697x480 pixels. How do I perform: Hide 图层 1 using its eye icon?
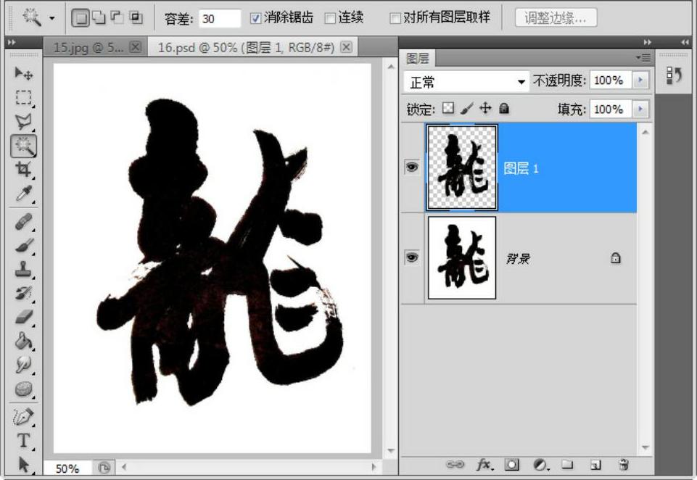tap(412, 167)
